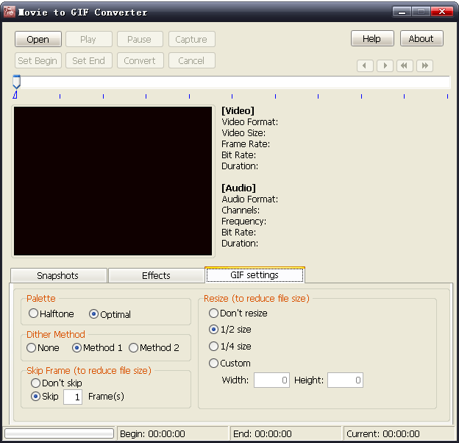Viewport: 459px width, 443px height.
Task: Click the Play button
Action: [89, 39]
